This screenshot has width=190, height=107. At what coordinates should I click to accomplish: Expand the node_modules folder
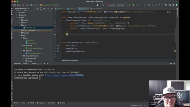click(x=19, y=30)
